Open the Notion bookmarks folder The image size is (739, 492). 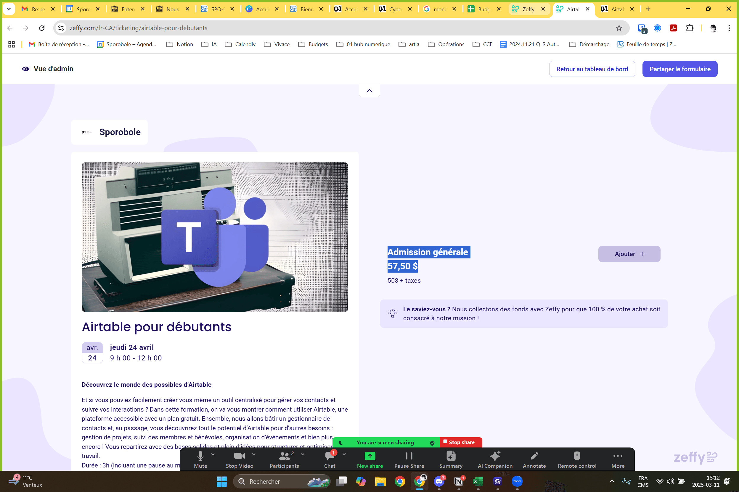[179, 44]
